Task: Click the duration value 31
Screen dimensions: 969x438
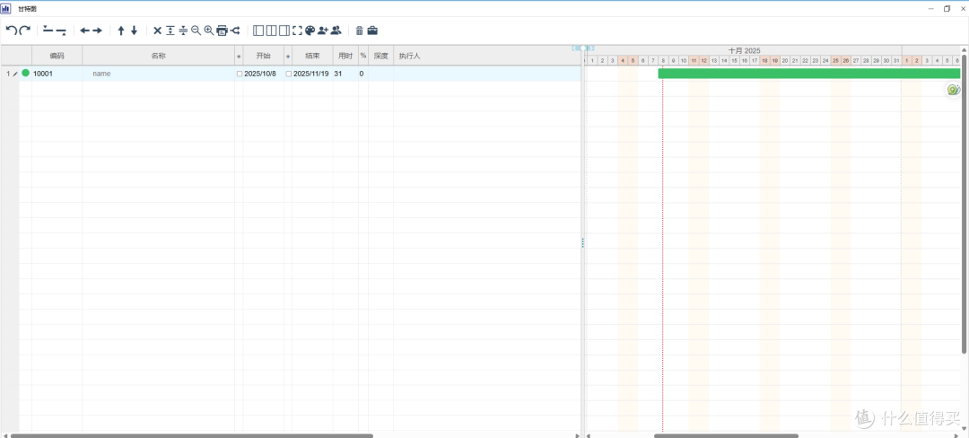Action: 338,74
